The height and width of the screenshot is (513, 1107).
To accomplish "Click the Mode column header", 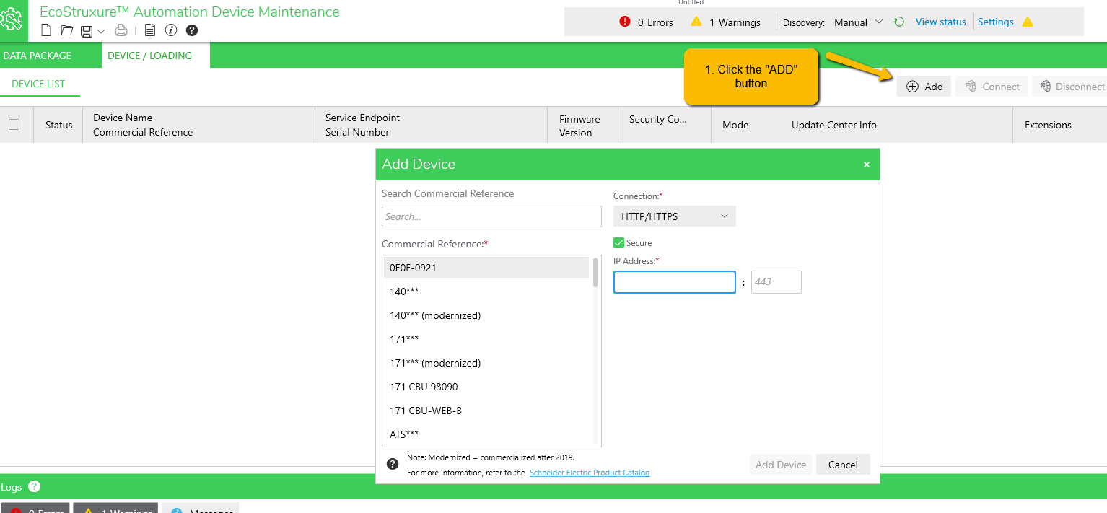I will (735, 125).
